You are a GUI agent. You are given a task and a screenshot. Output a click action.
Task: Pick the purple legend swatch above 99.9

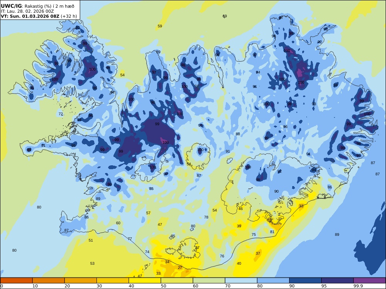[369, 281]
